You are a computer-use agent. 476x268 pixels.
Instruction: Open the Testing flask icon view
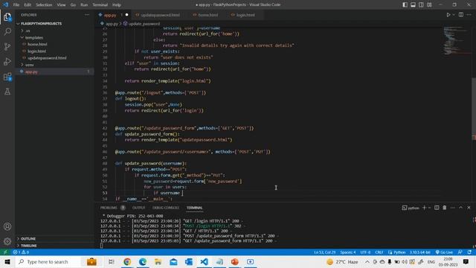pos(7,92)
